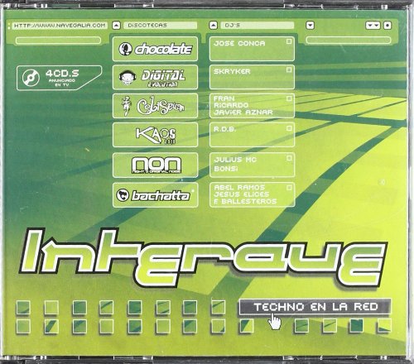Tick the checkbox in the Skryker box
This screenshot has height=364, width=414.
289,69
